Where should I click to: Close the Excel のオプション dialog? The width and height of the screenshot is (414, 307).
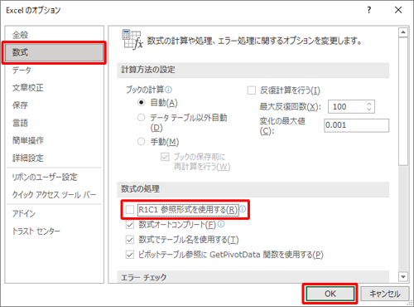[x=398, y=10]
